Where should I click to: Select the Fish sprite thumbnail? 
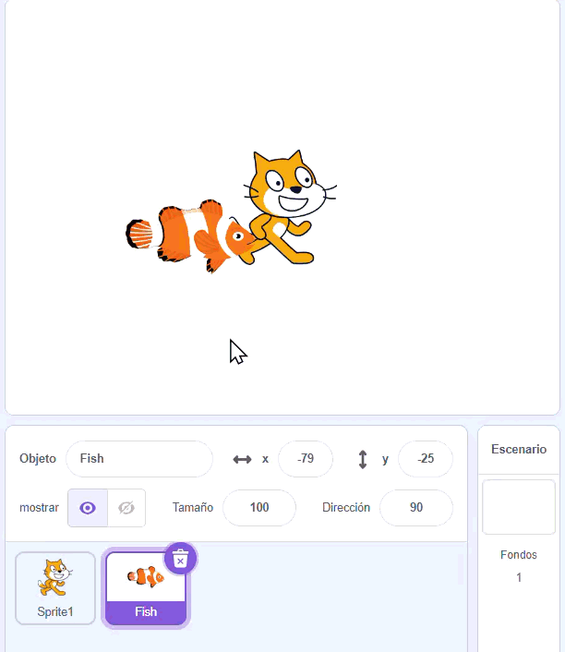[146, 588]
